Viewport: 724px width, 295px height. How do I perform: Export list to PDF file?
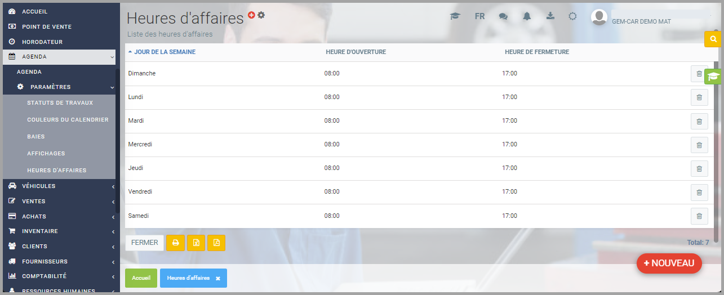[x=216, y=243]
